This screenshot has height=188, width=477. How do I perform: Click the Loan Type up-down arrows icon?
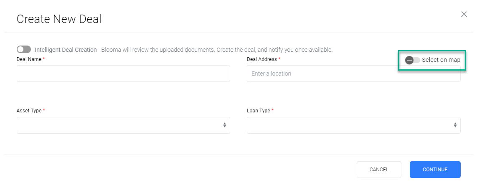pos(455,125)
